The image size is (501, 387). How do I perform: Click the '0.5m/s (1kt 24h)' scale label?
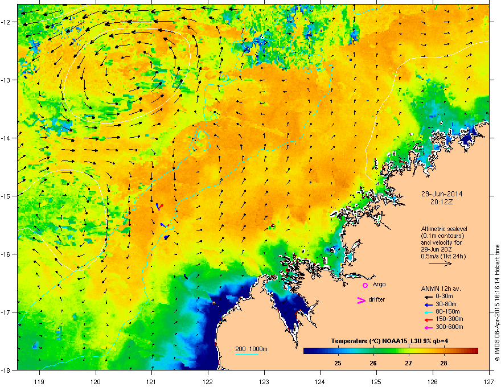pyautogui.click(x=443, y=256)
